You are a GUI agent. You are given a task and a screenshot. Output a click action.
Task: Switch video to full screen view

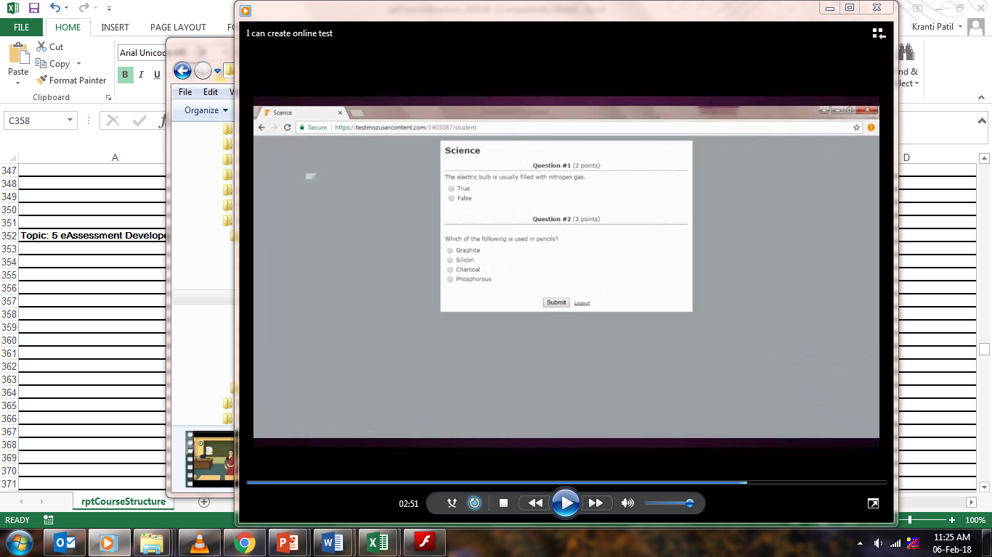pos(874,503)
